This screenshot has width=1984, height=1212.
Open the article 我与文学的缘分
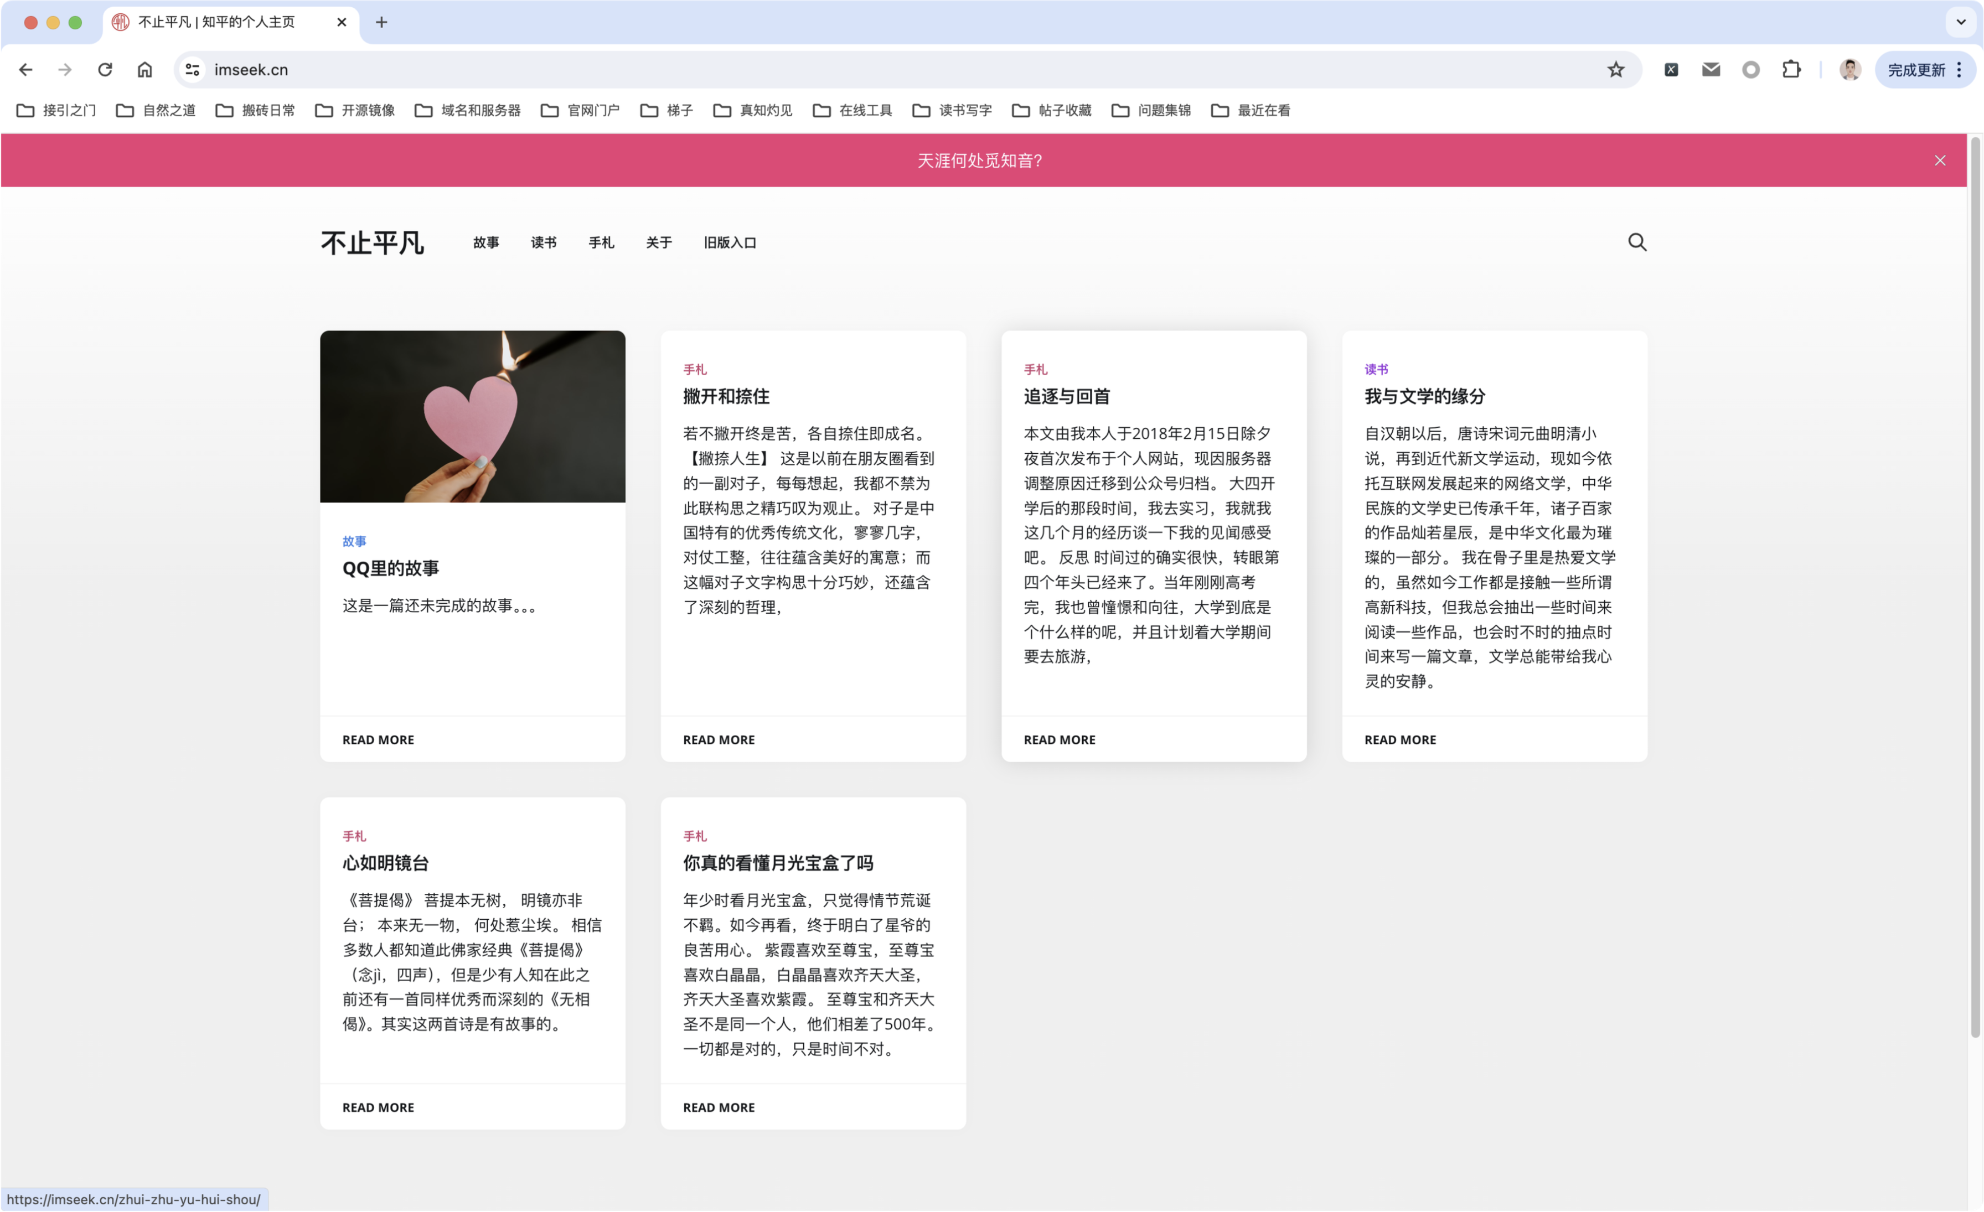pyautogui.click(x=1424, y=396)
